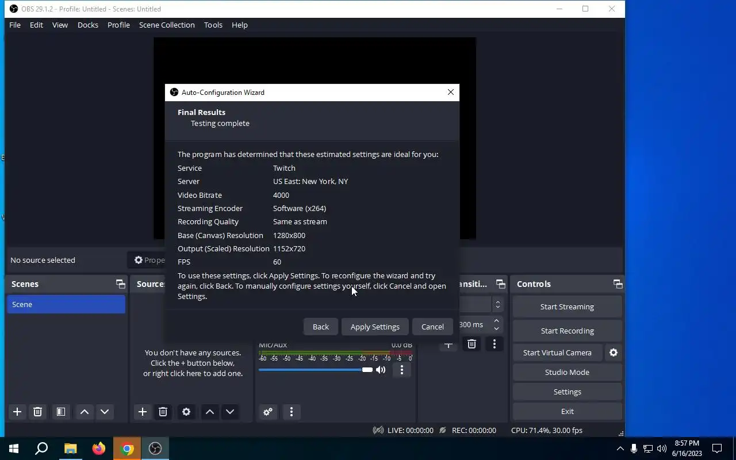736x460 pixels.
Task: Click Start Virtual Camera button
Action: coord(557,352)
